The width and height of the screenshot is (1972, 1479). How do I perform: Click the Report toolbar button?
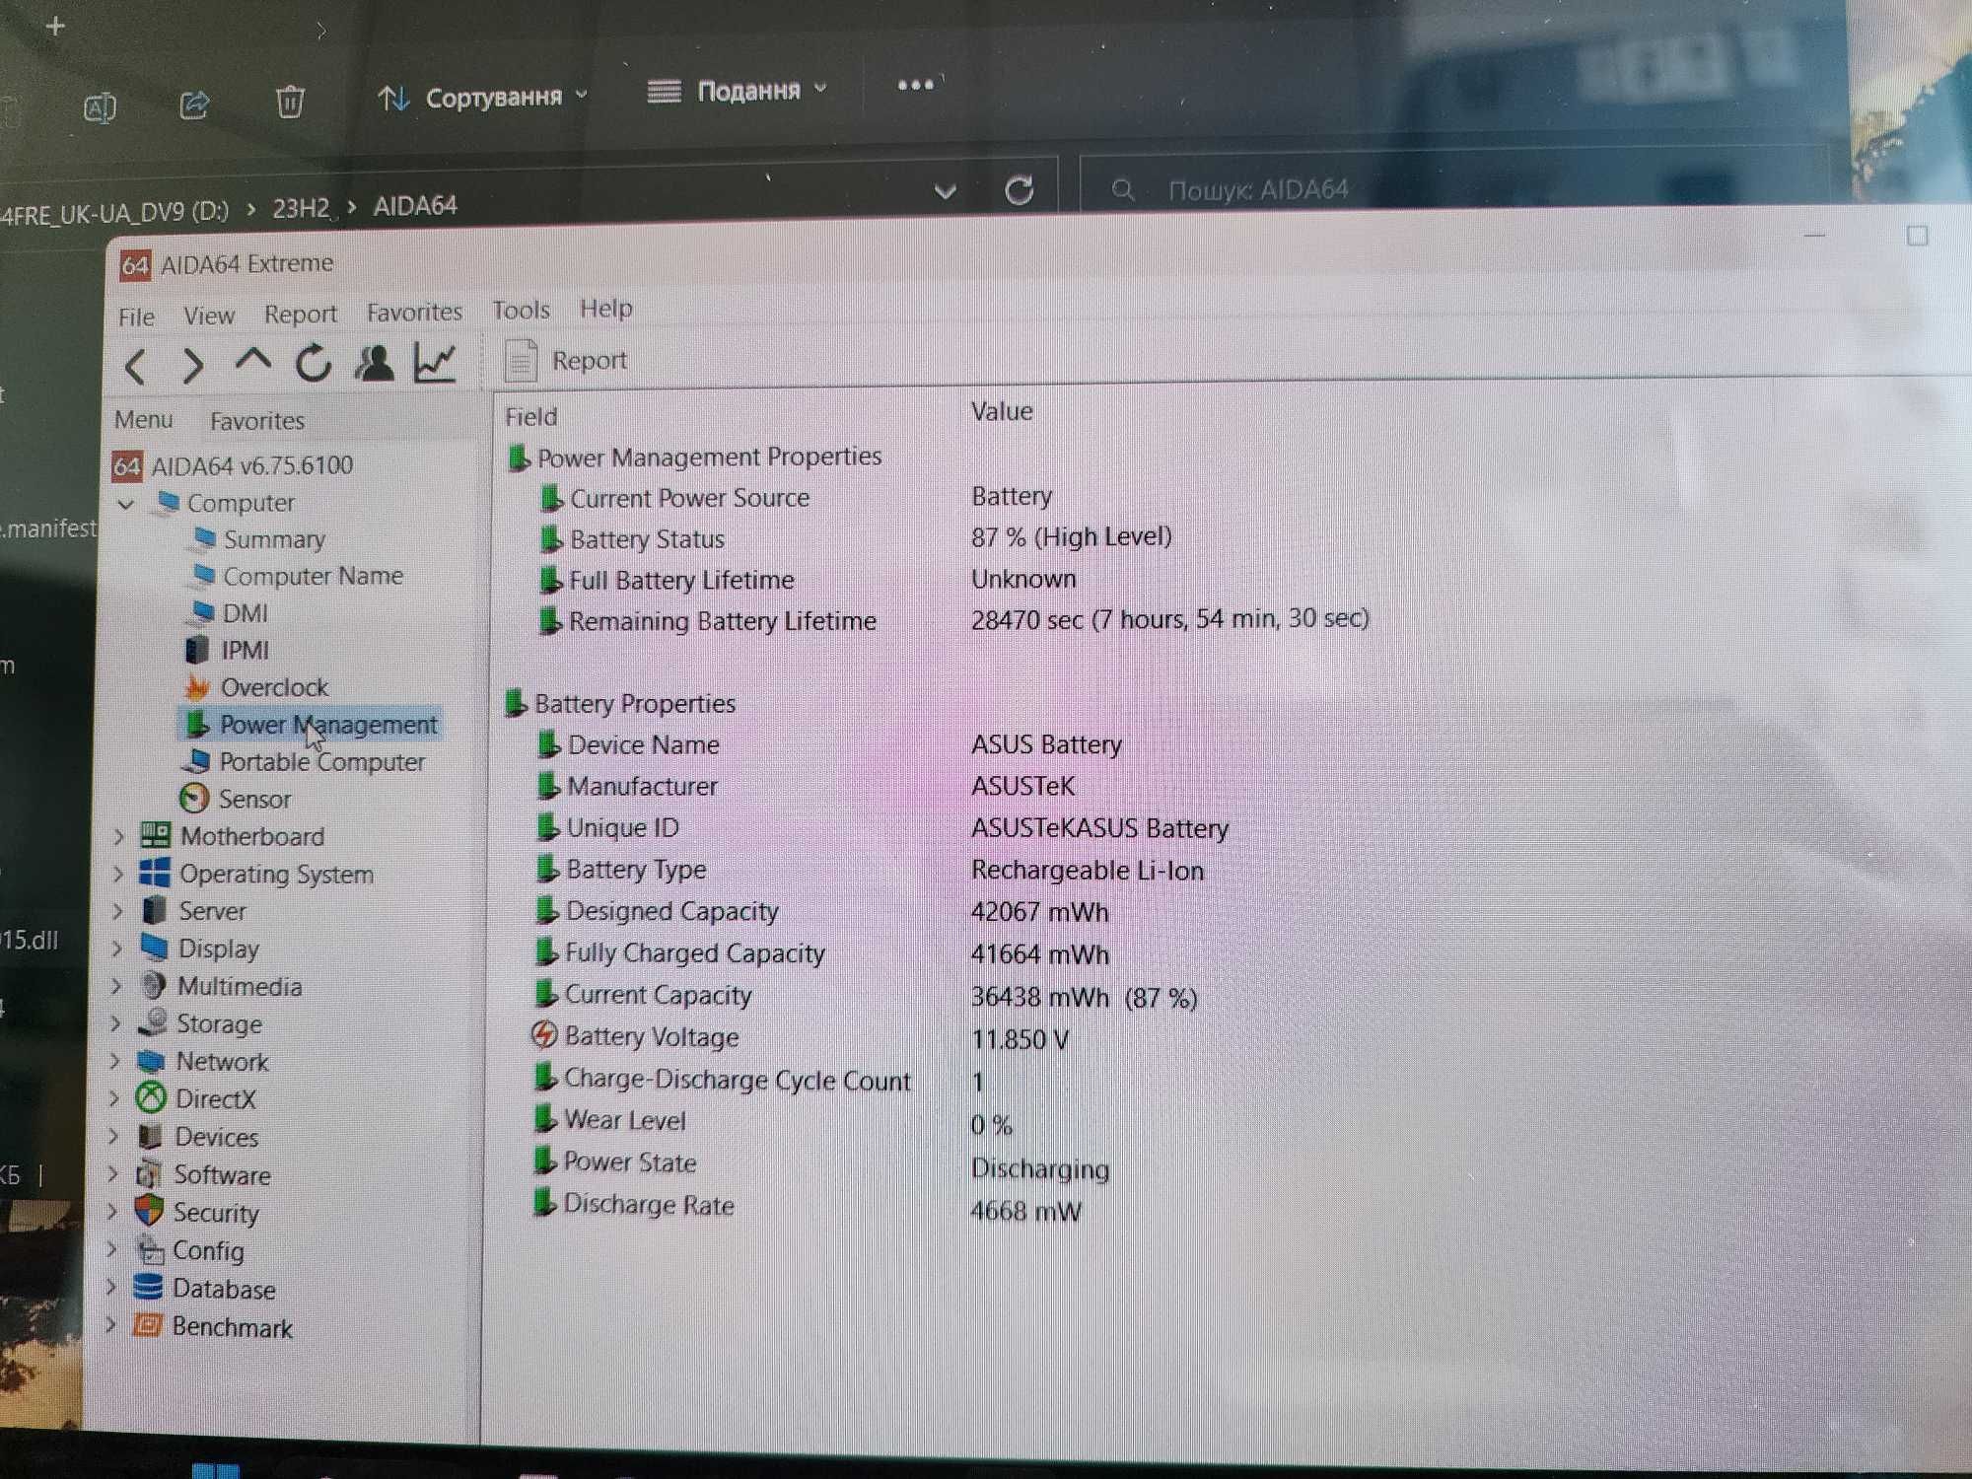(566, 360)
